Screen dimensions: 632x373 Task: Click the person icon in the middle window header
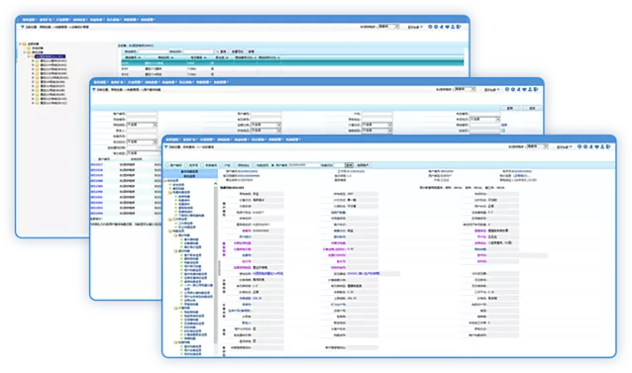point(530,89)
